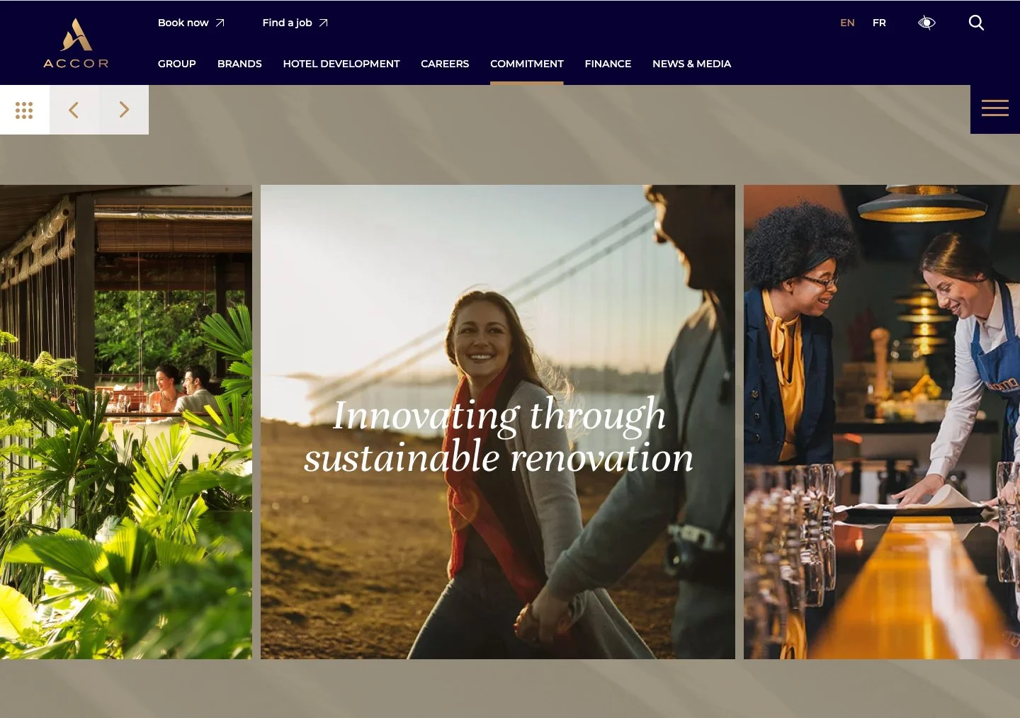Select the EN language option

click(x=847, y=23)
